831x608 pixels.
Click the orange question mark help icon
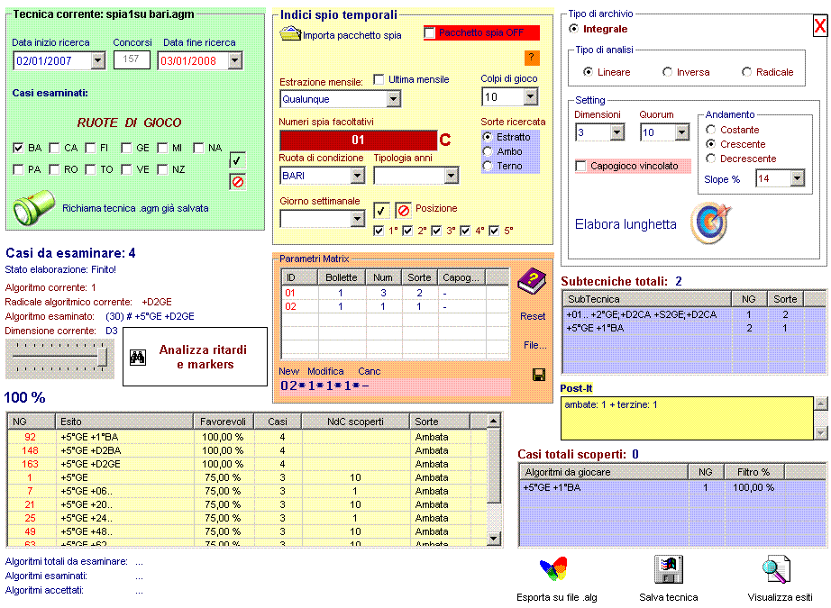tap(532, 58)
